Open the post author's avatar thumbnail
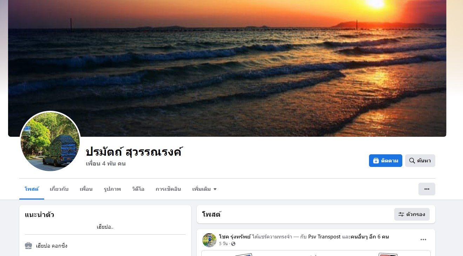The height and width of the screenshot is (256, 463). point(209,240)
